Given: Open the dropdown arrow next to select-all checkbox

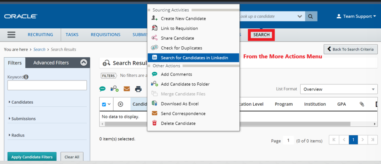Looking at the screenshot, I should pos(109,104).
